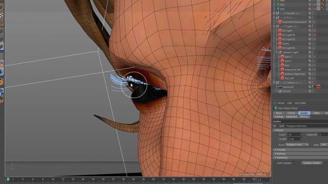Image resolution: width=328 pixels, height=184 pixels.
Task: Disable the Dome light enable checkmark
Action: coord(314,43)
